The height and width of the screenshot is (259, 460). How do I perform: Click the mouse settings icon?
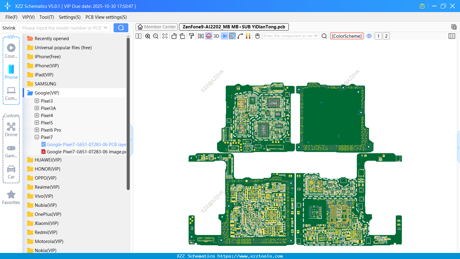click(x=257, y=36)
